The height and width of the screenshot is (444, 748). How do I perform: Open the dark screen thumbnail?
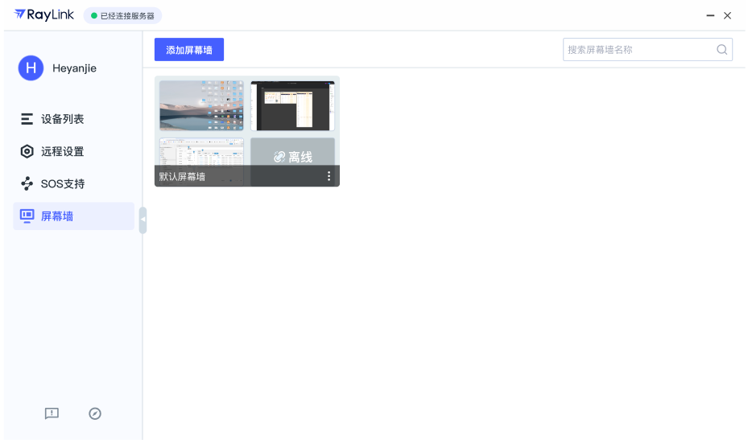(x=292, y=105)
